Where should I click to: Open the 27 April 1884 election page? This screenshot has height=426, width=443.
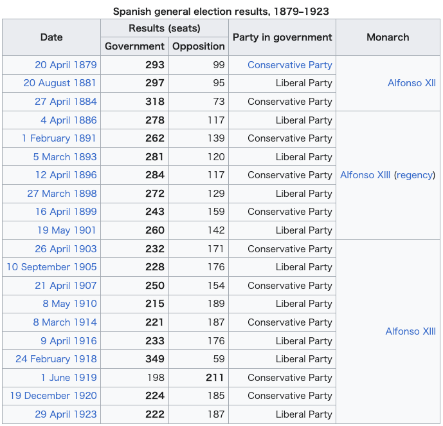[66, 102]
